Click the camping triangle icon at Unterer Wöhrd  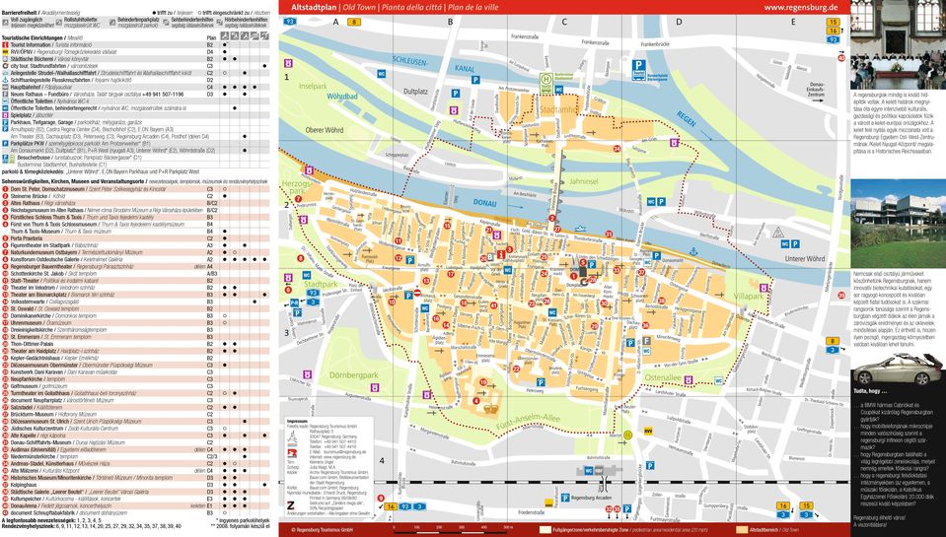(778, 232)
